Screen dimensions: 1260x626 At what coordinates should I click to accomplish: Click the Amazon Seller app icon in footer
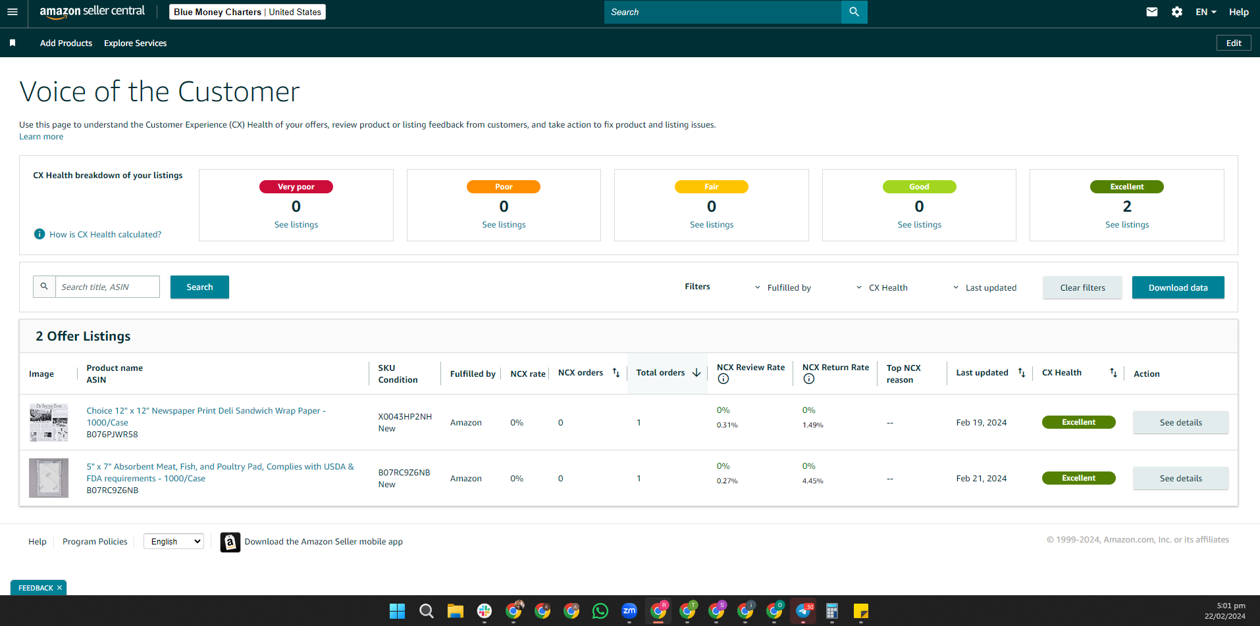click(x=230, y=542)
